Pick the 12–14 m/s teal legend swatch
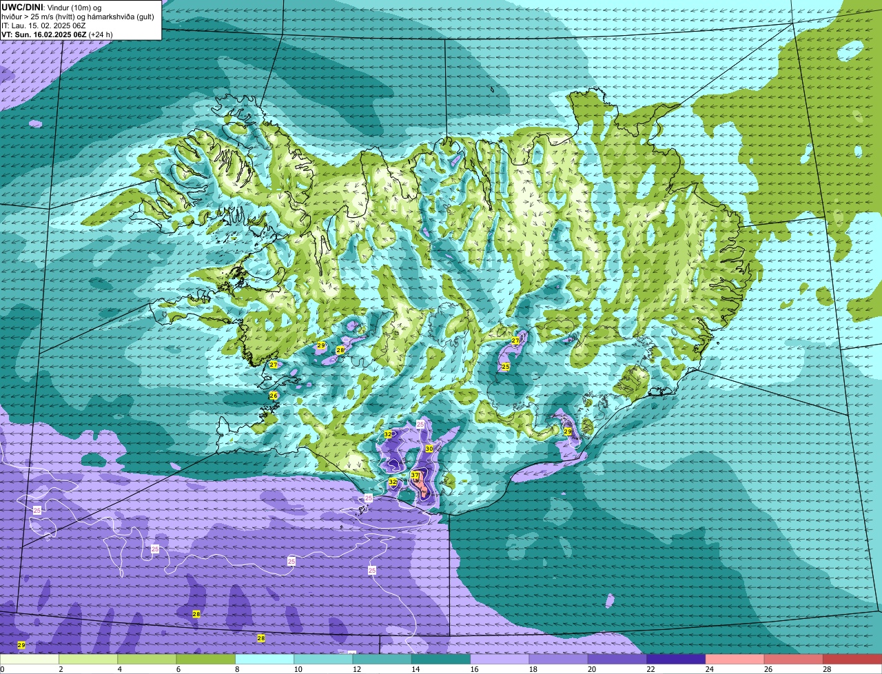The height and width of the screenshot is (674, 882). click(x=382, y=660)
